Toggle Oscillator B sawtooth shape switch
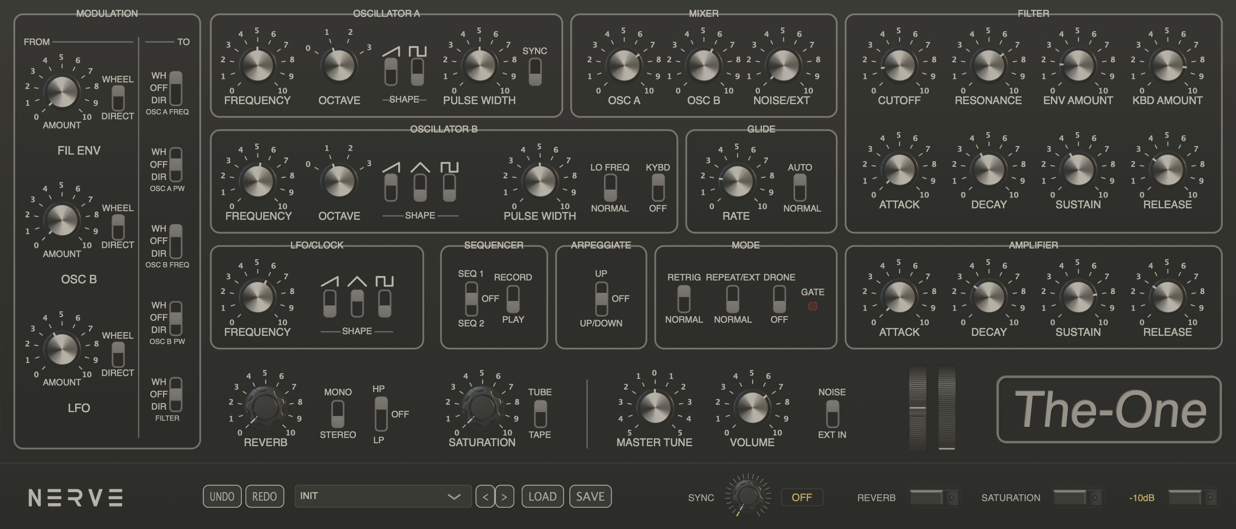Screen dimensions: 1236x529 point(391,187)
